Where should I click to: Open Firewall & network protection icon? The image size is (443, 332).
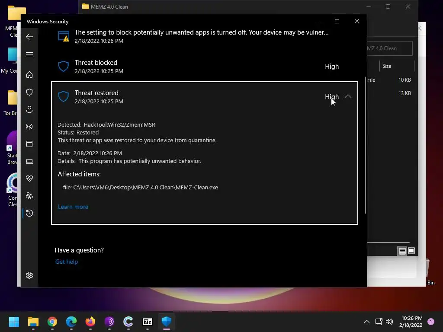tap(29, 127)
